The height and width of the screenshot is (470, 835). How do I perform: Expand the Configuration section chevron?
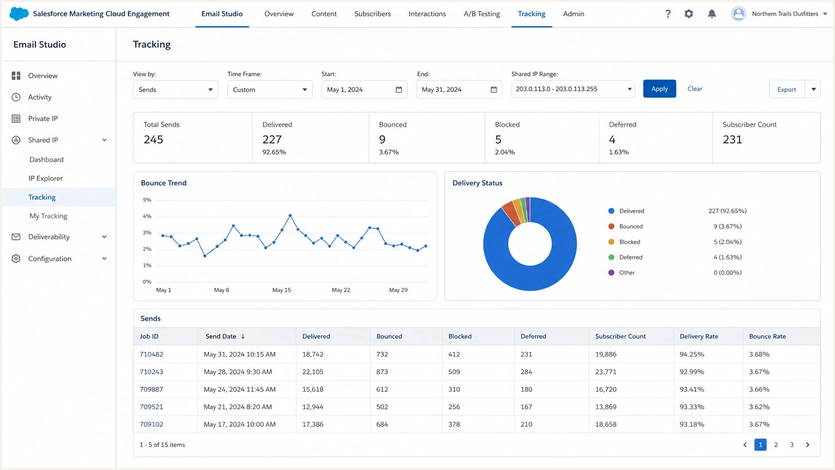click(104, 259)
